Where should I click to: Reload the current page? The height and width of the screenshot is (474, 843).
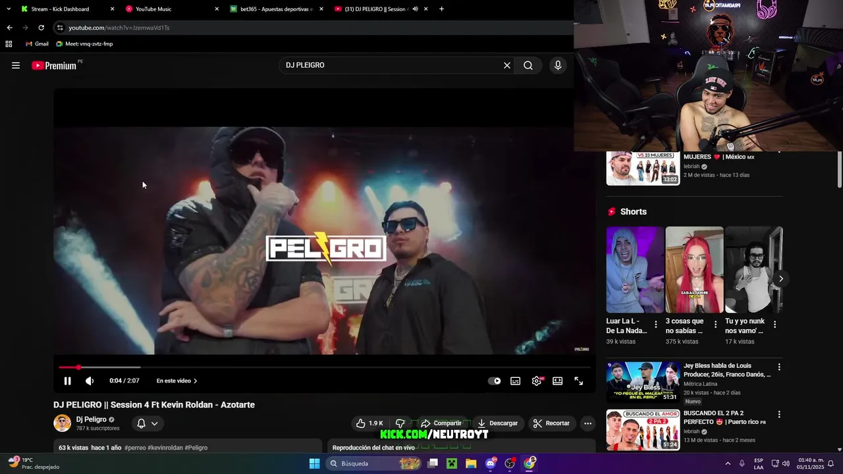(x=41, y=28)
